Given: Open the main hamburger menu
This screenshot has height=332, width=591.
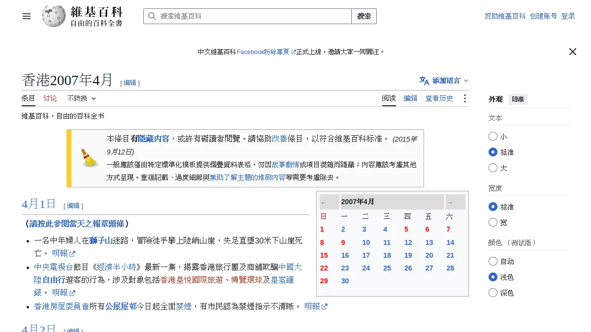Looking at the screenshot, I should pyautogui.click(x=27, y=16).
